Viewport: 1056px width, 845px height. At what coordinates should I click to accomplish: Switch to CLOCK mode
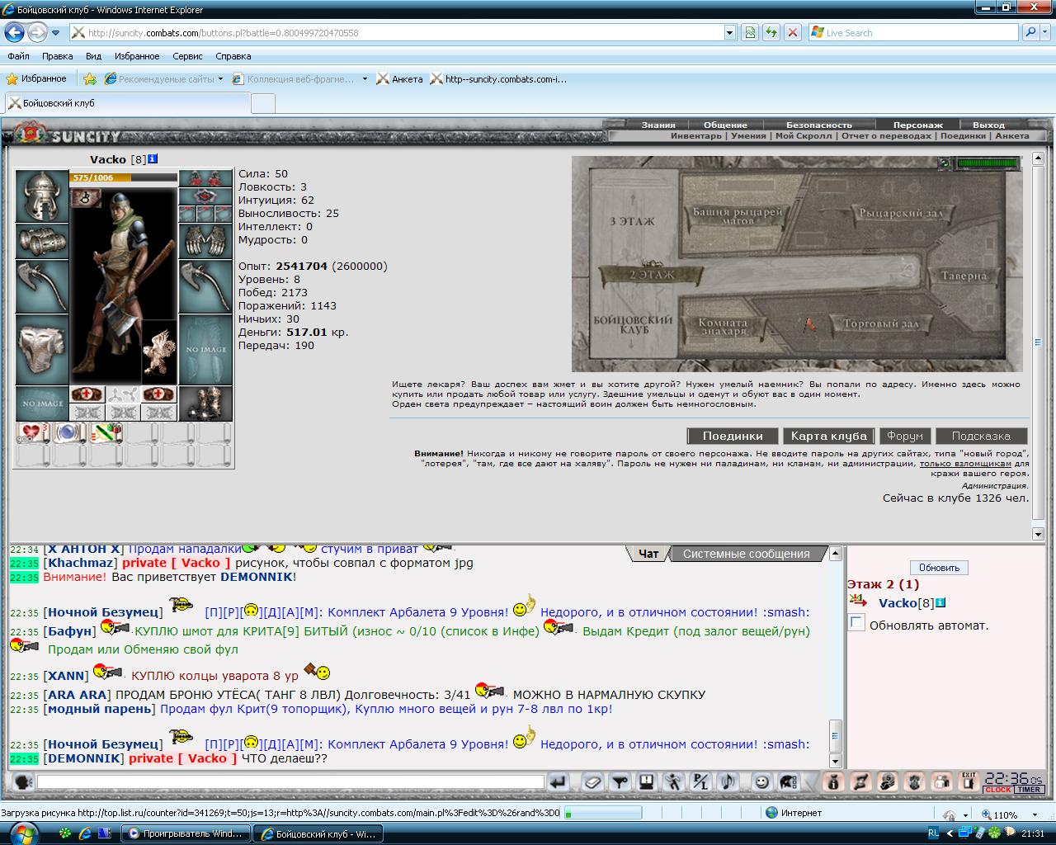click(x=997, y=790)
